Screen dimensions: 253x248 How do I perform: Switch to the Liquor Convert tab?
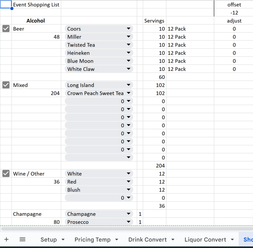[x=205, y=239]
